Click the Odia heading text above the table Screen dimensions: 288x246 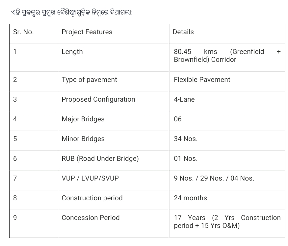coord(71,13)
